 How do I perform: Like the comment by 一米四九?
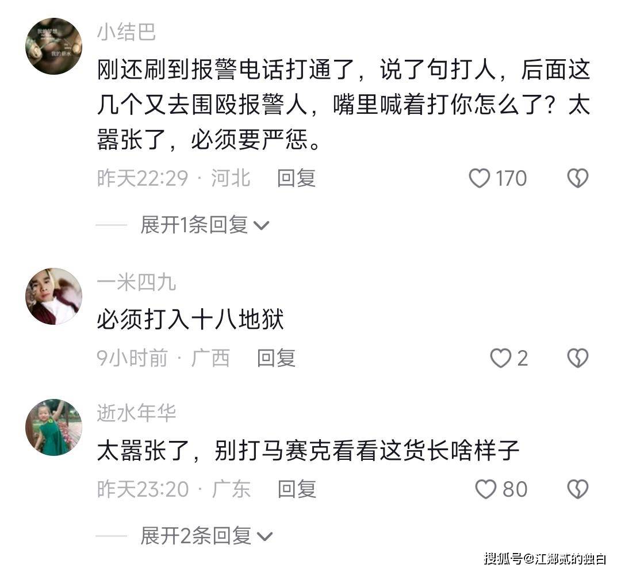coord(501,358)
